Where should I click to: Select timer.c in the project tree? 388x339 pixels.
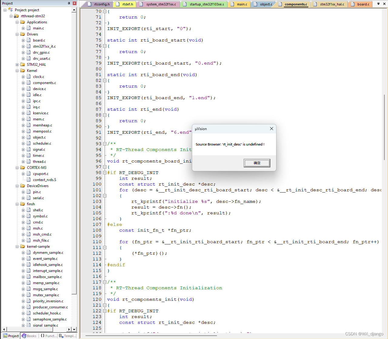tap(38, 155)
